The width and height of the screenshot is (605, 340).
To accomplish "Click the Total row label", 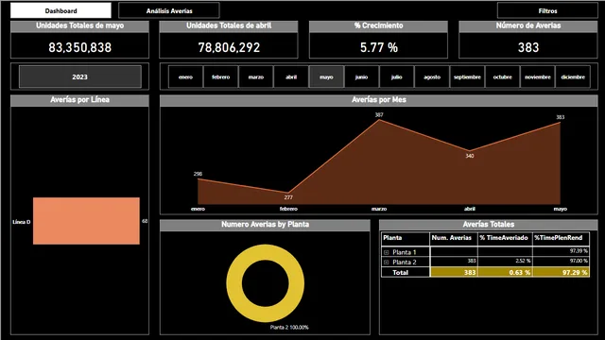I will [x=400, y=272].
